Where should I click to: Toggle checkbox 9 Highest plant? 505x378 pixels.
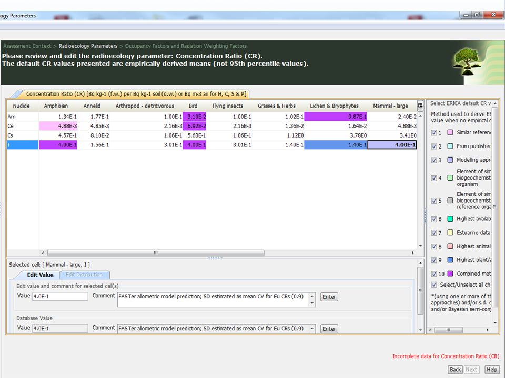(434, 260)
